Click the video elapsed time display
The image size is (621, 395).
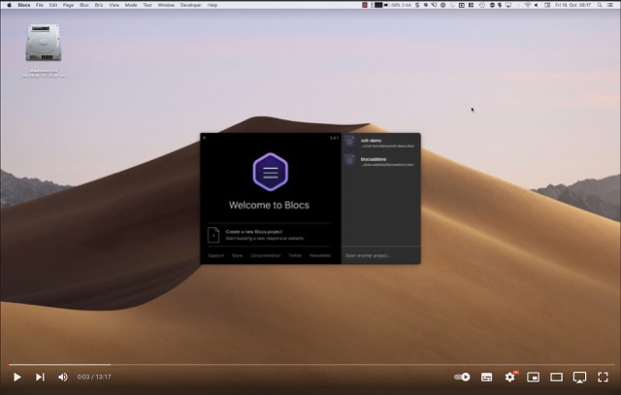(94, 378)
